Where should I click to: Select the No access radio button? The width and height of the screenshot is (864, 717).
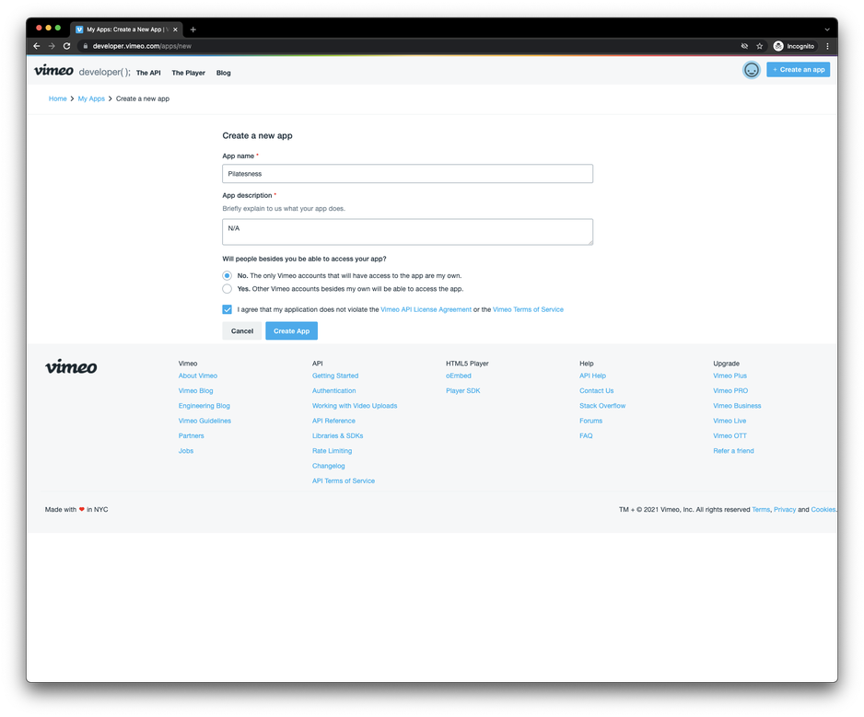(x=227, y=275)
